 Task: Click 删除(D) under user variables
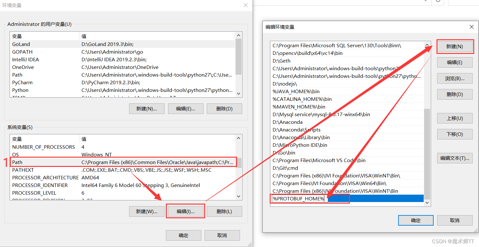coord(224,109)
